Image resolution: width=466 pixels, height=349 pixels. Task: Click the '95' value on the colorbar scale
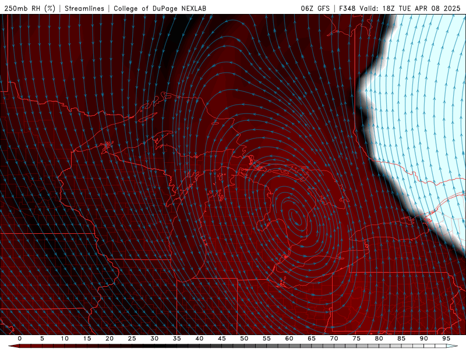(x=446, y=339)
